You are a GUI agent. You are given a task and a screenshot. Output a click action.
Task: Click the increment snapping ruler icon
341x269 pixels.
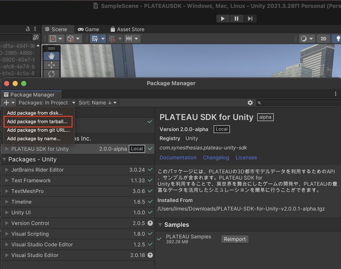coord(129,39)
